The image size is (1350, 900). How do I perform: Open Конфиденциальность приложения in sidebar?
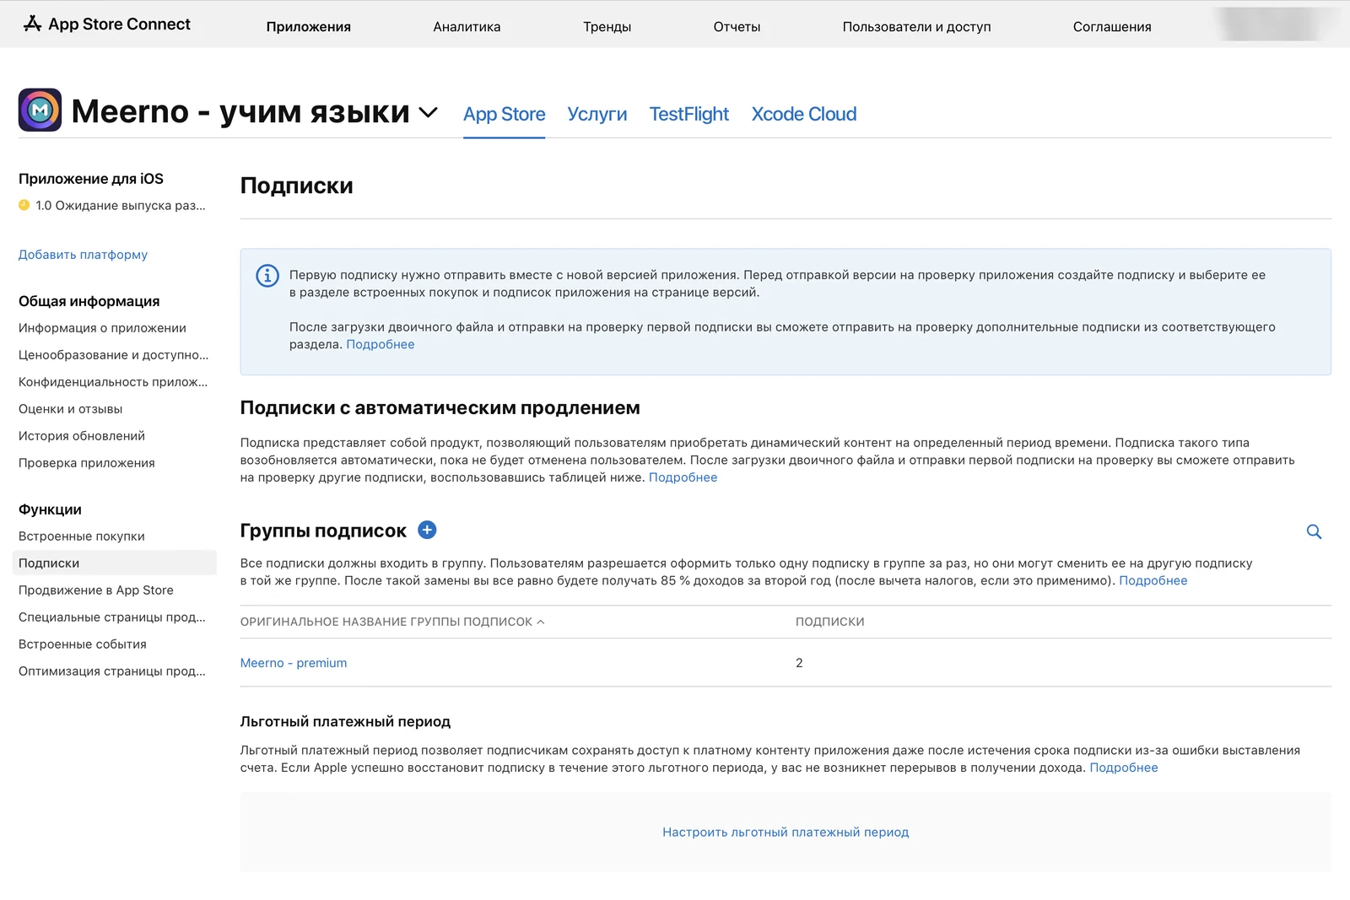tap(113, 382)
